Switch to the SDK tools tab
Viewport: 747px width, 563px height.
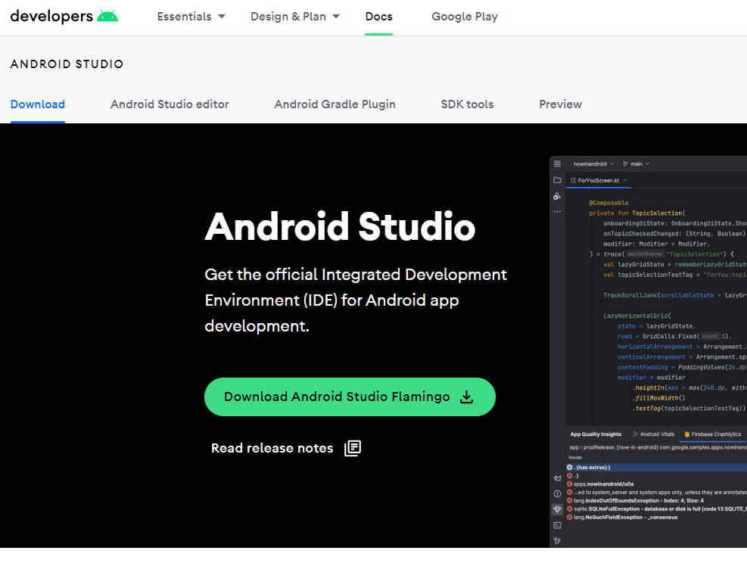pyautogui.click(x=467, y=104)
